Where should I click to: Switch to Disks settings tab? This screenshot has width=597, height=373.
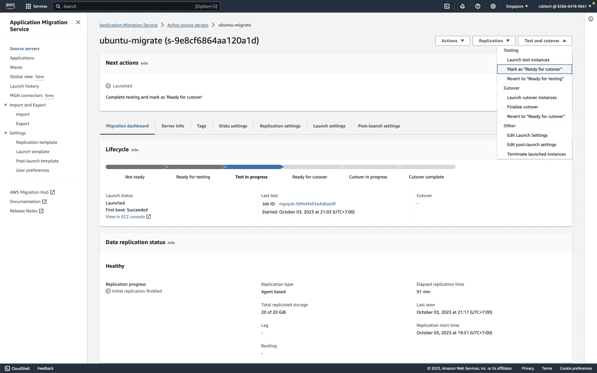(x=233, y=126)
